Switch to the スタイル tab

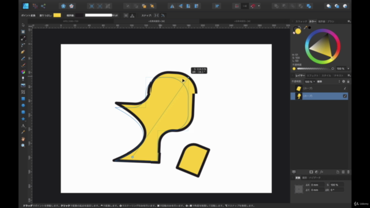click(326, 76)
